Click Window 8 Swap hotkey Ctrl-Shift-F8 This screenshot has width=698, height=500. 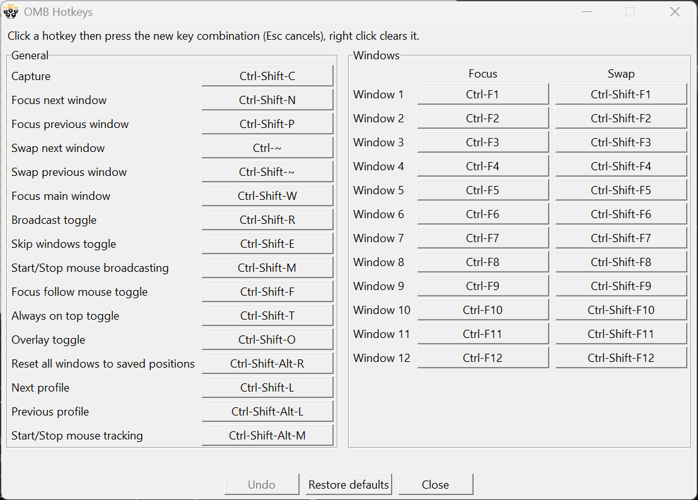(x=621, y=262)
